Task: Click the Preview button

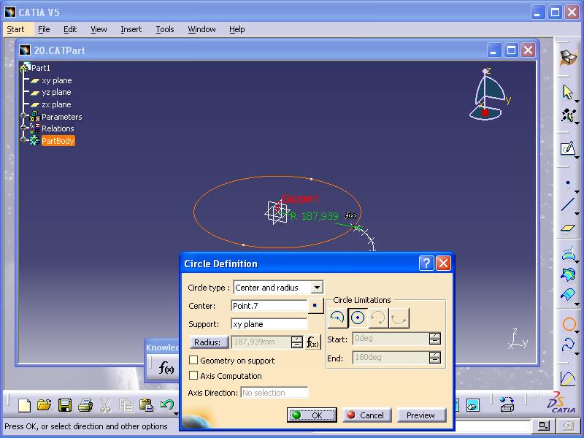Action: click(420, 415)
